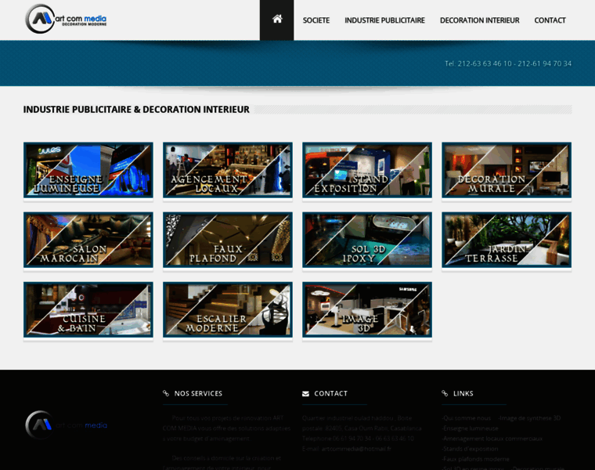Open Industrie Publicitaire in the top menu
The image size is (595, 470).
pos(384,20)
